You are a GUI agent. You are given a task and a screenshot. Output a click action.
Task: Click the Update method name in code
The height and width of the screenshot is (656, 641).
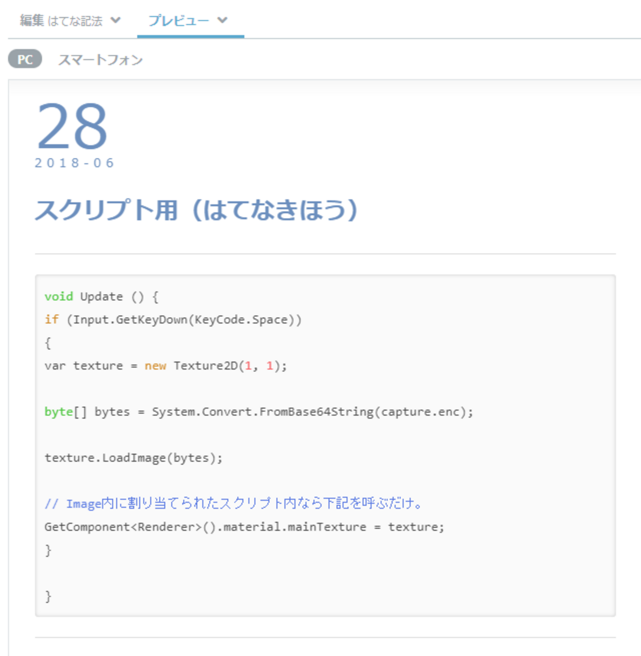point(102,296)
